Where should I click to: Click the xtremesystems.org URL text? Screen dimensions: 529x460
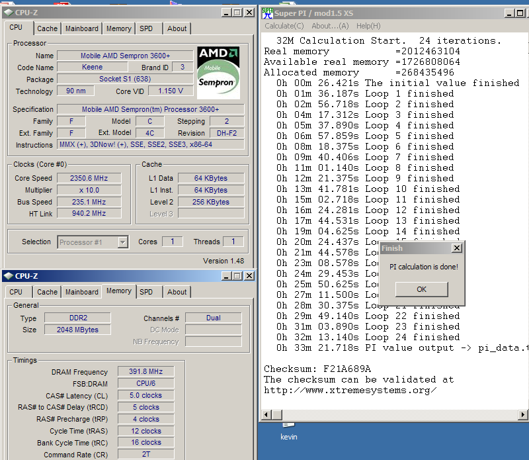coord(350,391)
